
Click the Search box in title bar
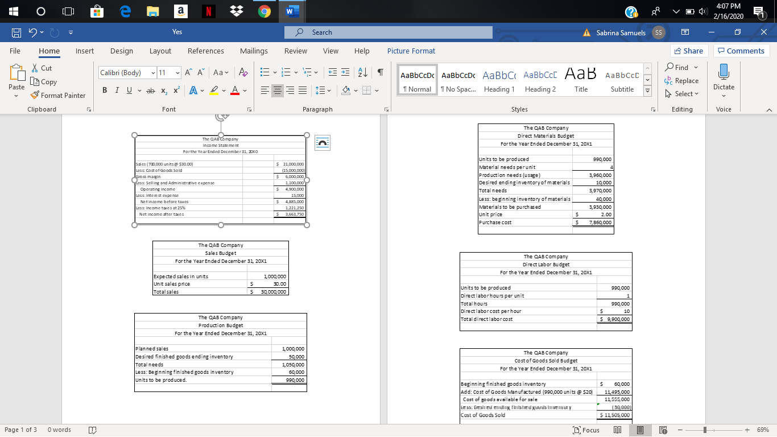point(390,32)
